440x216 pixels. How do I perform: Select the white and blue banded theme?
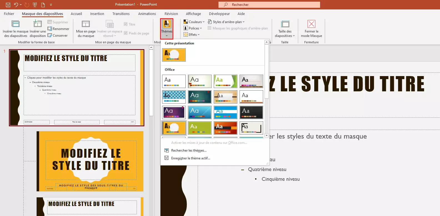pos(225,112)
